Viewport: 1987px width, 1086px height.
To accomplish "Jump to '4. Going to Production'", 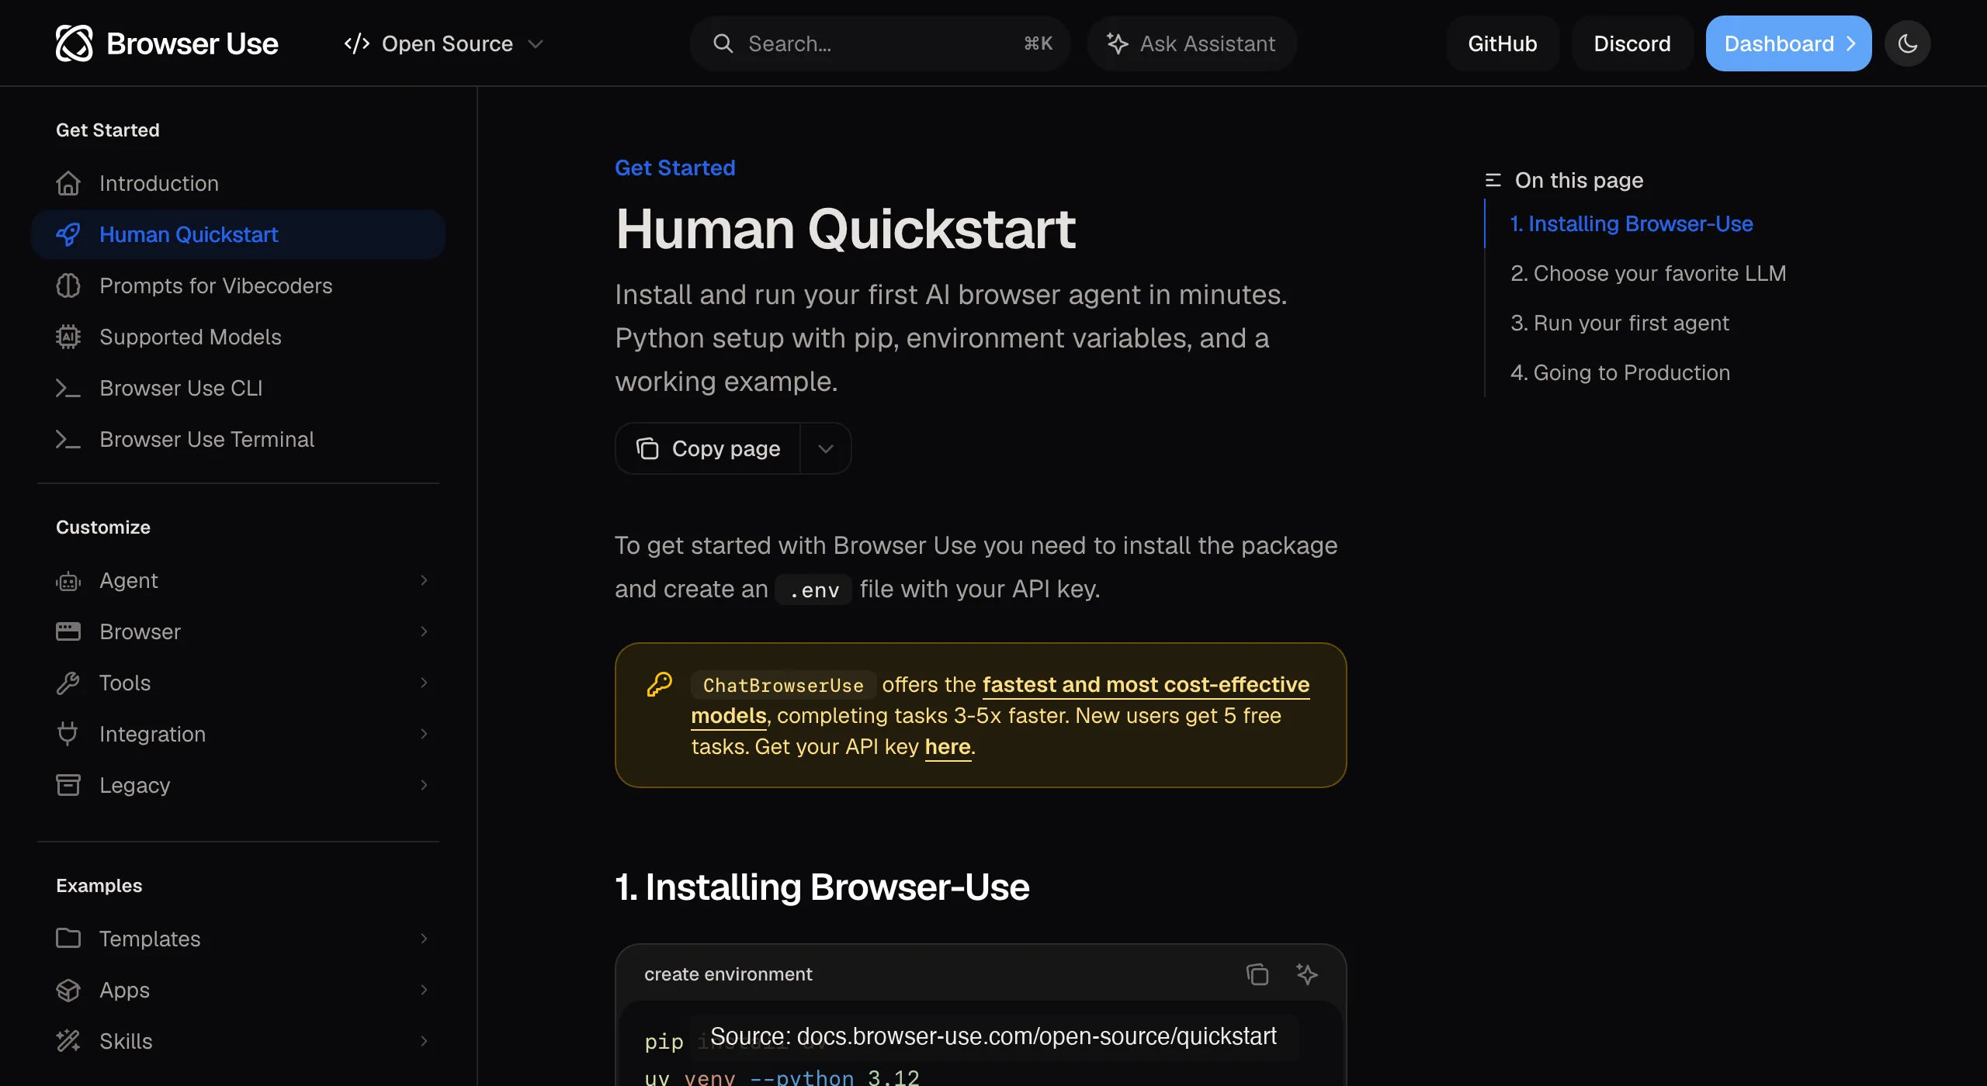I will (1621, 372).
